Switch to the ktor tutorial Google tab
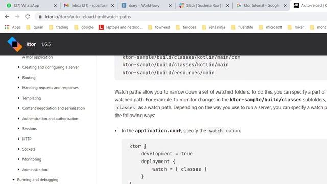327x184 pixels. pos(262,6)
